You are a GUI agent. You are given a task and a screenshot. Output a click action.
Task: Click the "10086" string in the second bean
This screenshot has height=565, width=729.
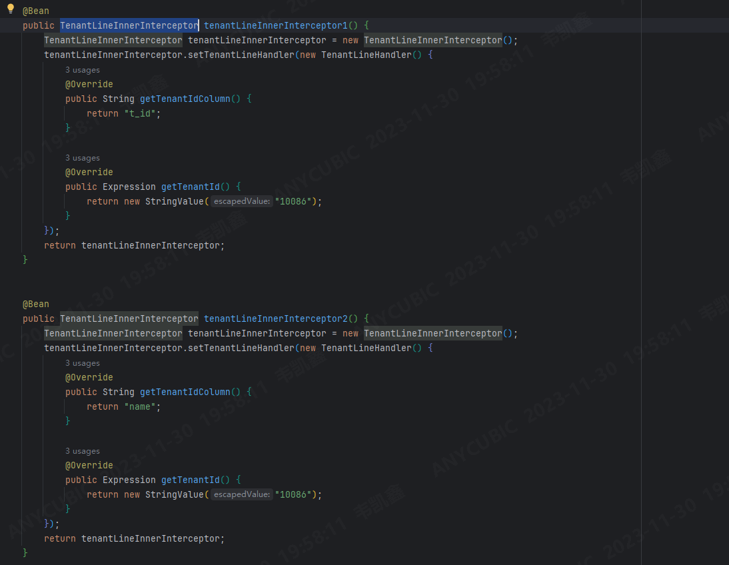[x=294, y=494]
